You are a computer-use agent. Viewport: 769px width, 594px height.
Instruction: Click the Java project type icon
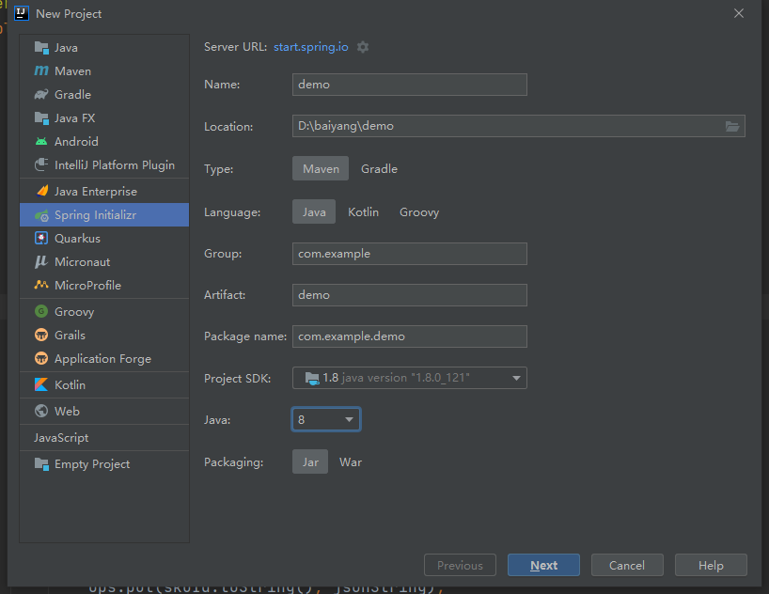[x=41, y=48]
